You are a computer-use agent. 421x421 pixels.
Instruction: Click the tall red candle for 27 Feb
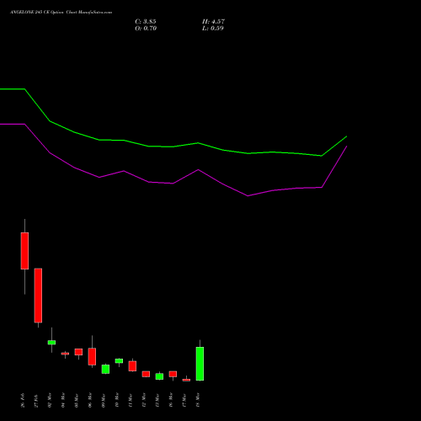pos(38,296)
